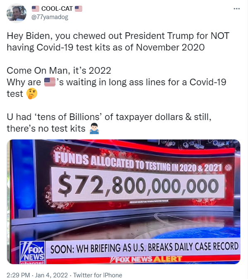Open the attached Fox News screenshot image
The width and height of the screenshot is (251, 279).
pos(124,202)
